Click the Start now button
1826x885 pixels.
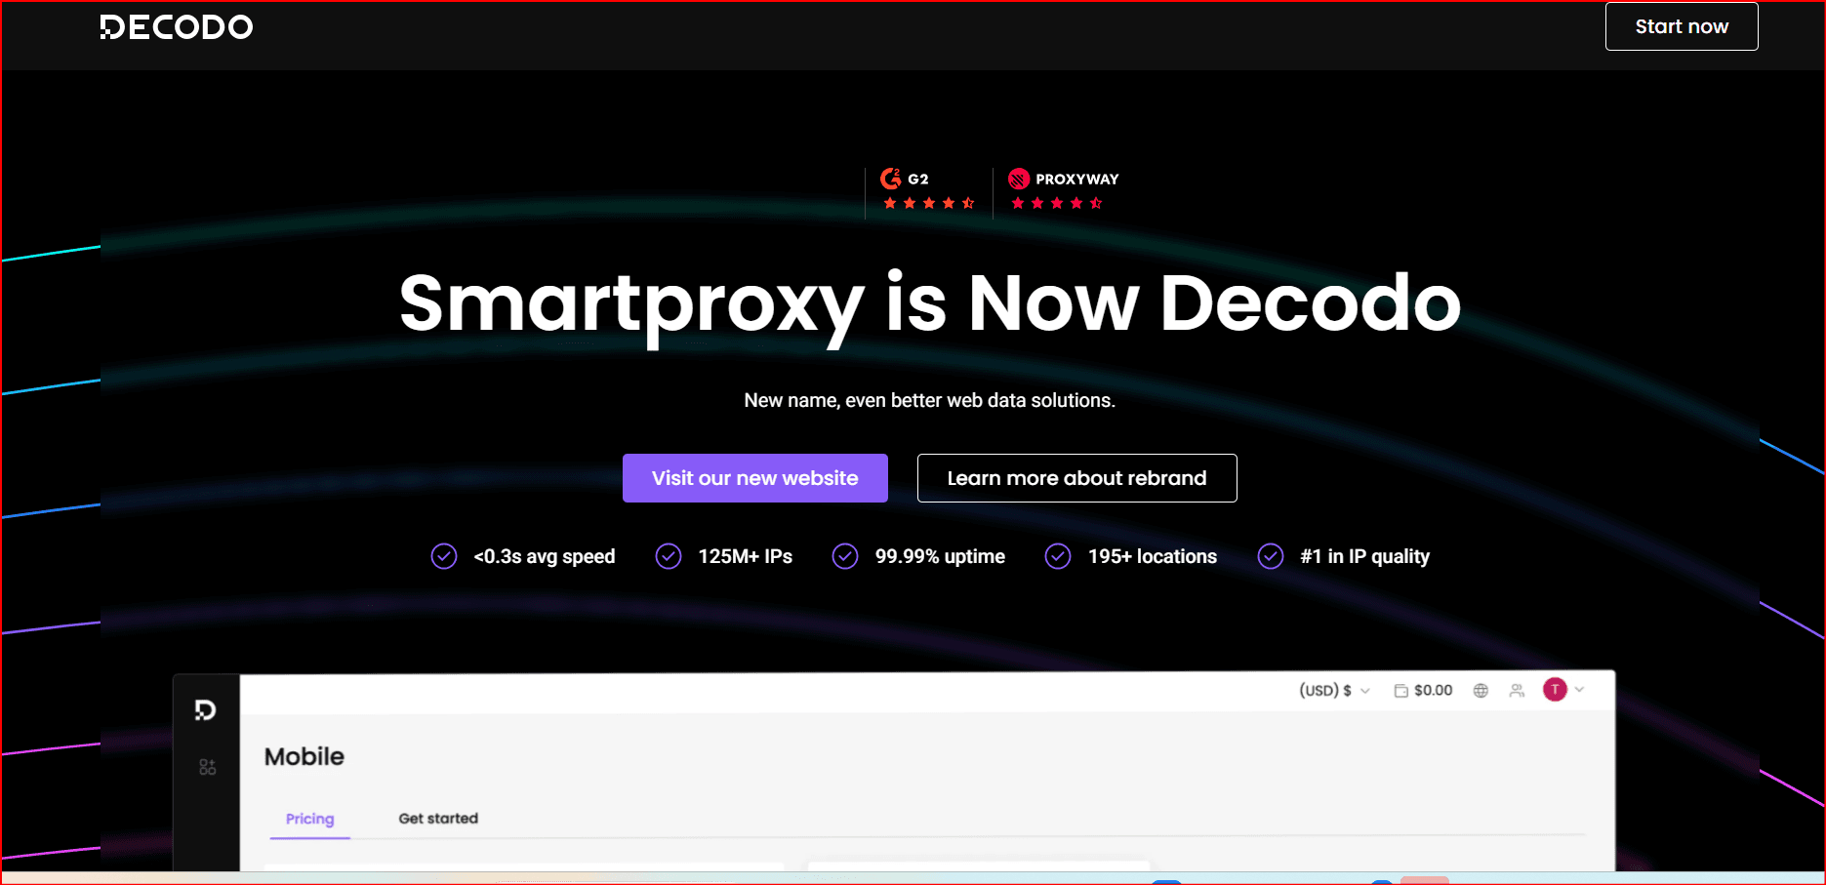(1681, 26)
